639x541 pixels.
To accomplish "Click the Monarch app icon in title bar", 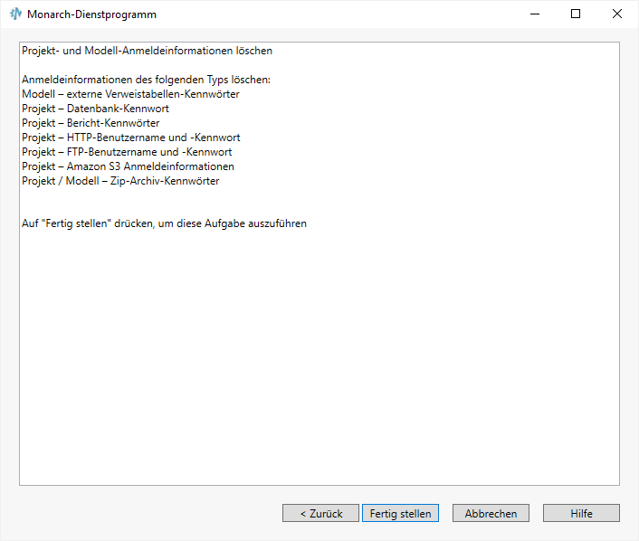I will (15, 14).
